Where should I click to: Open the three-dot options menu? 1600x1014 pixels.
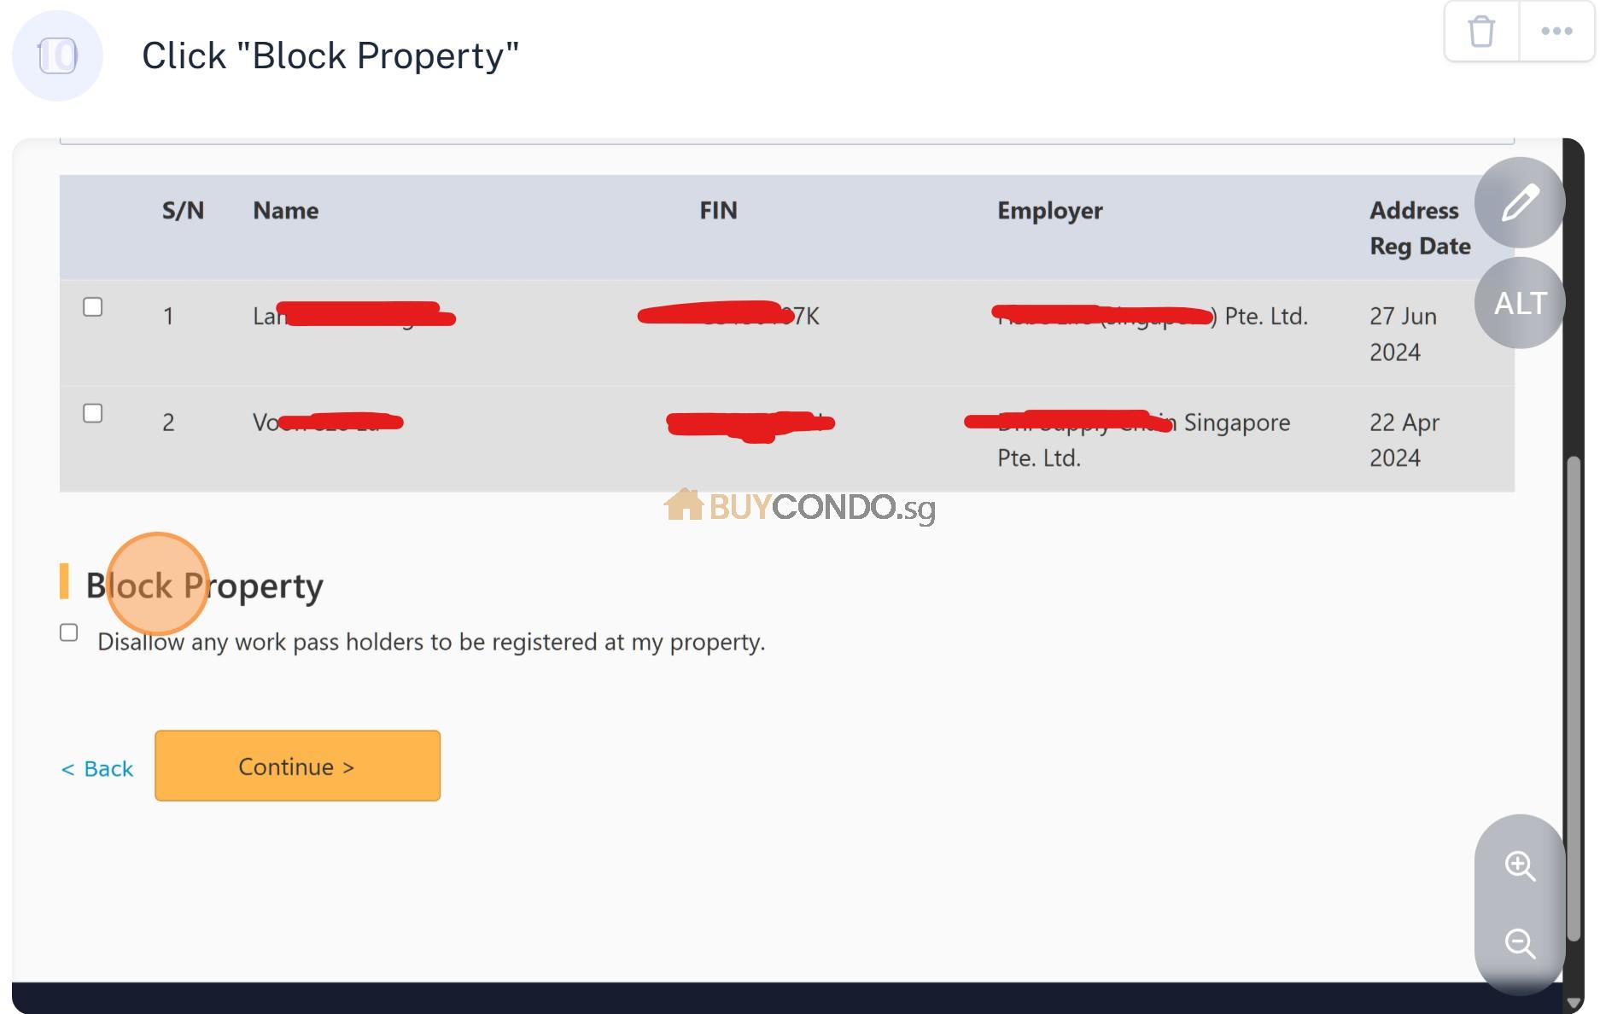pyautogui.click(x=1556, y=30)
